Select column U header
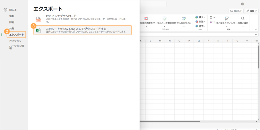 click(237, 41)
